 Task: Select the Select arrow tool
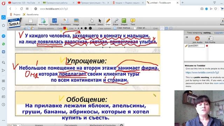tap(100, 22)
